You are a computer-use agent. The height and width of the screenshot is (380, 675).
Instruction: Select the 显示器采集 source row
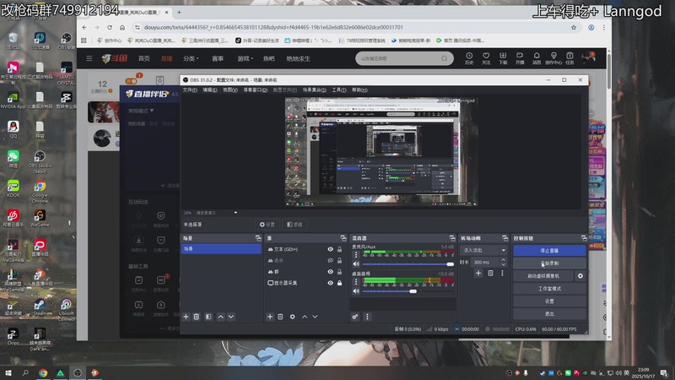click(x=305, y=283)
